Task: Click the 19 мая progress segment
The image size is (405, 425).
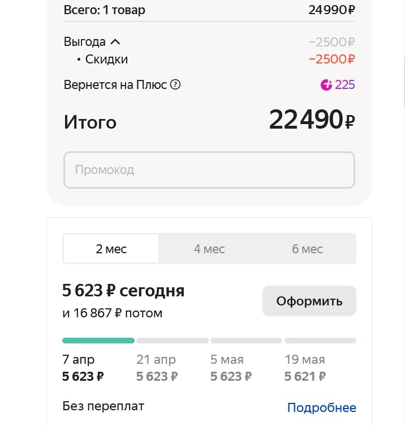Action: [320, 341]
